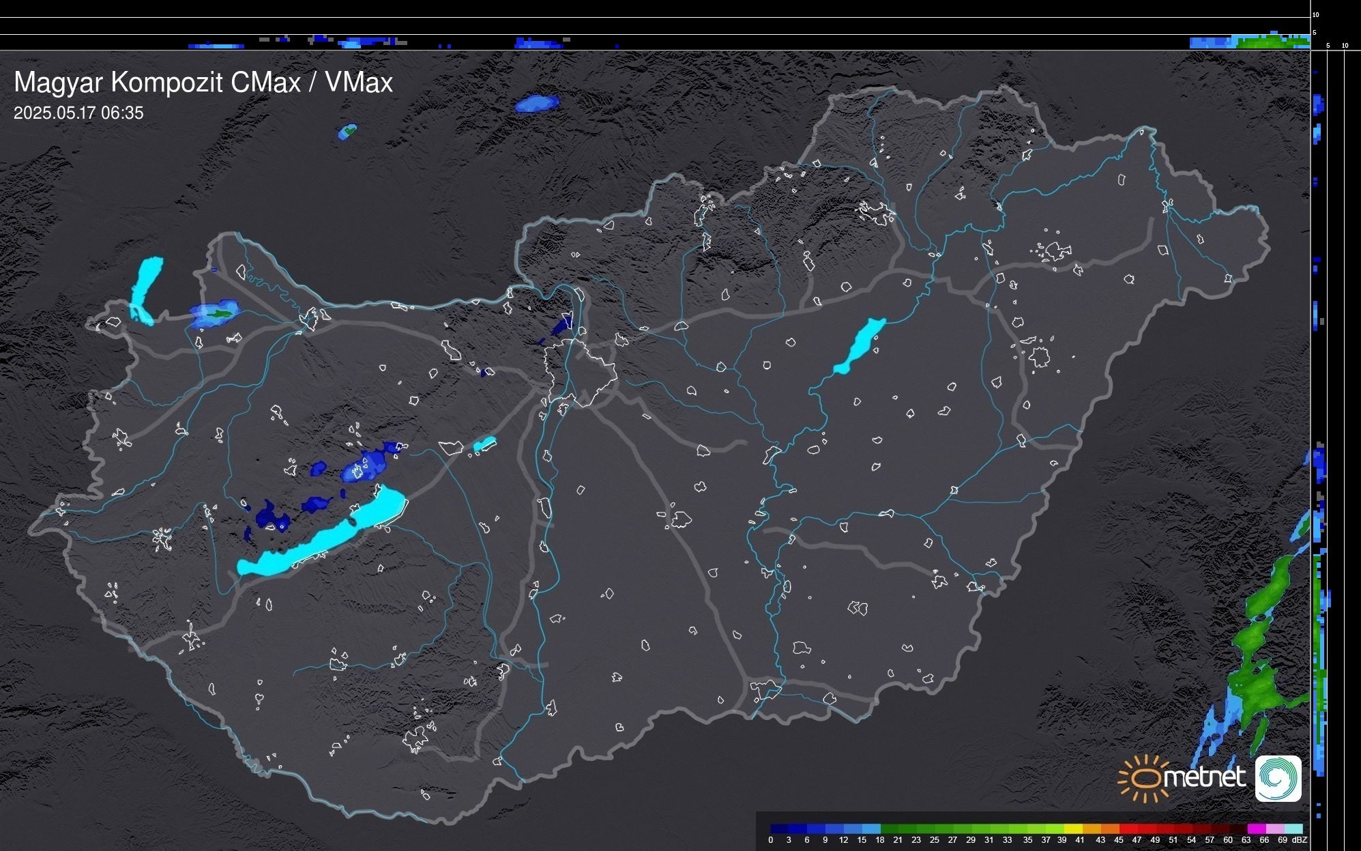The height and width of the screenshot is (851, 1361).
Task: Click the blue echo at top center
Action: point(536,104)
